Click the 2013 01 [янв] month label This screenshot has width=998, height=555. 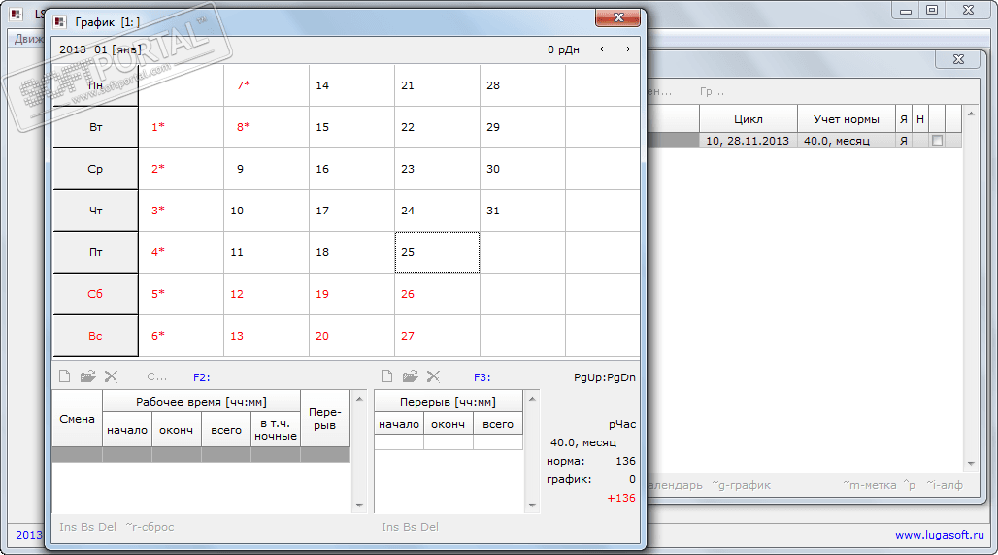[x=101, y=49]
